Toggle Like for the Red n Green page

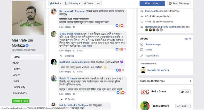[185, 92]
